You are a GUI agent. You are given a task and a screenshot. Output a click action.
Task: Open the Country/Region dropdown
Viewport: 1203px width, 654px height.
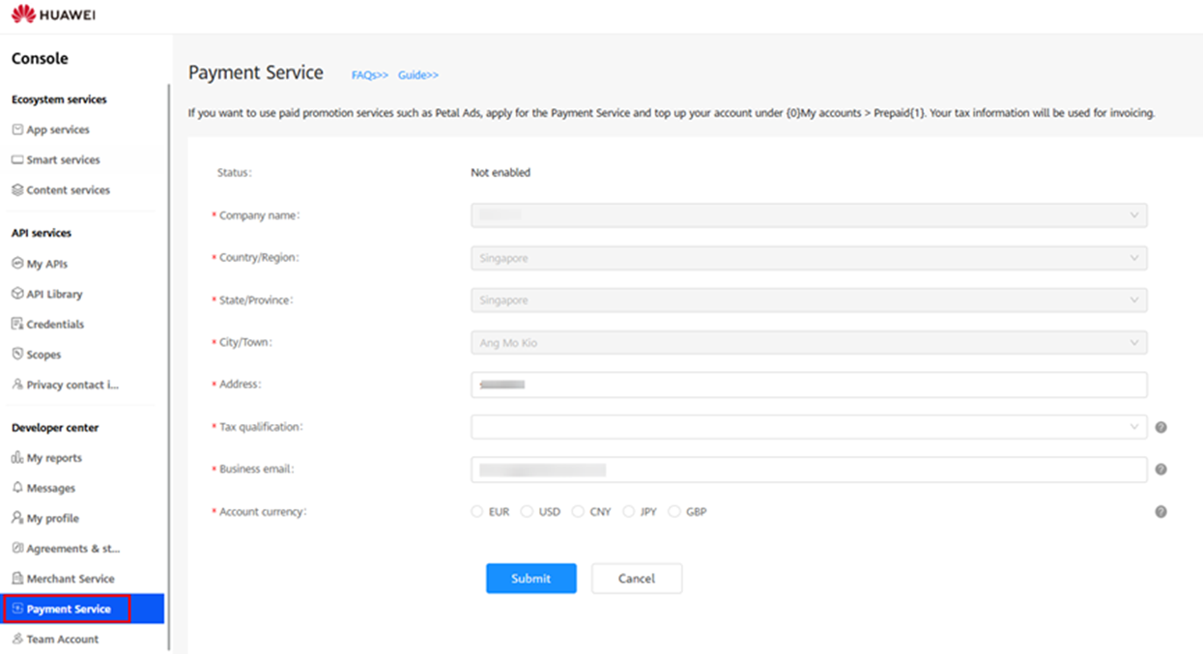[809, 258]
